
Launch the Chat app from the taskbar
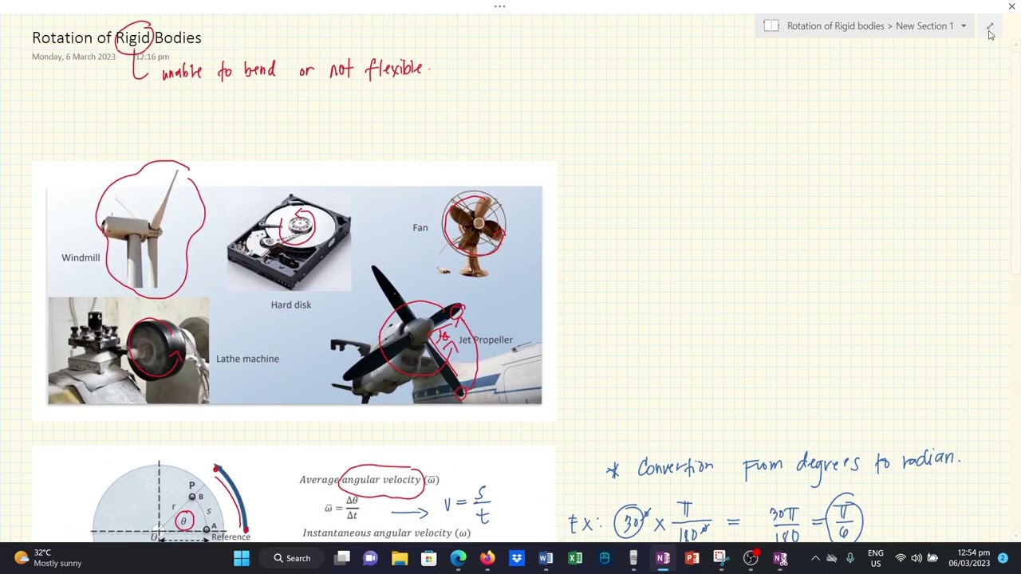click(371, 558)
